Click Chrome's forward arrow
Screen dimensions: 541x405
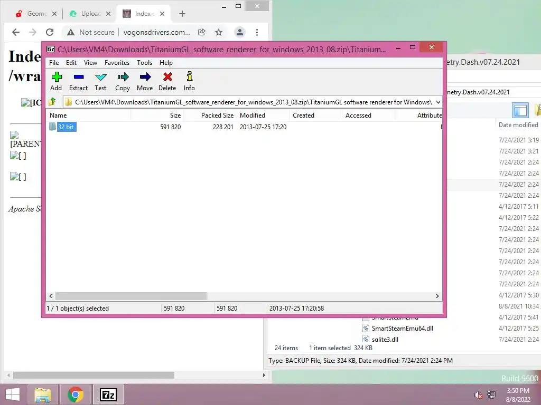[33, 32]
